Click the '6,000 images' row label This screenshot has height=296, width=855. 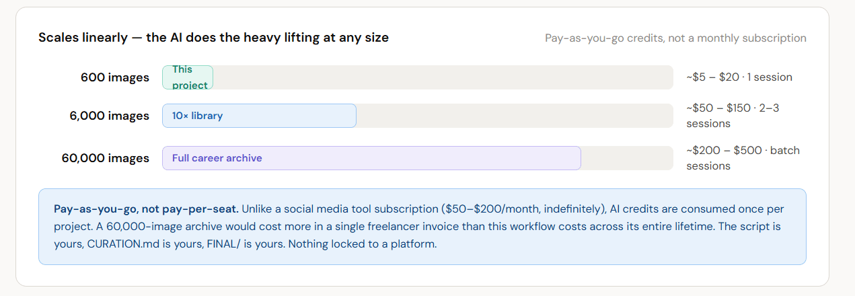coord(110,116)
